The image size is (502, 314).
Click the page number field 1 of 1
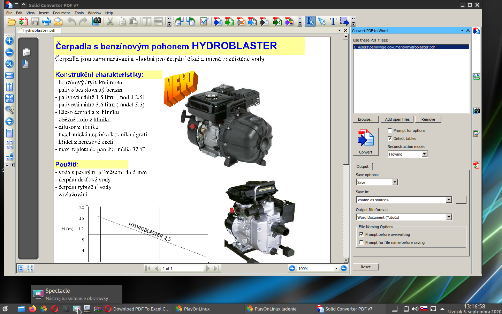point(182,268)
